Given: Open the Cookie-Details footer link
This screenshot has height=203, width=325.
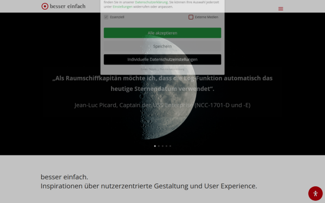Looking at the screenshot, I should click(x=148, y=69).
